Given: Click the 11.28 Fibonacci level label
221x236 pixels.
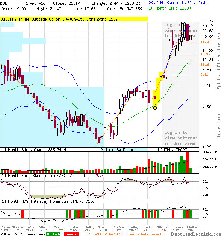Looking at the screenshot, I should [x=205, y=65].
